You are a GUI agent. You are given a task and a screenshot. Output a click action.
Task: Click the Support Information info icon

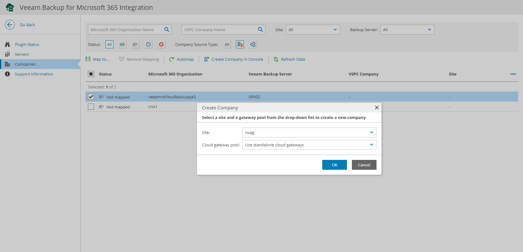(7, 74)
